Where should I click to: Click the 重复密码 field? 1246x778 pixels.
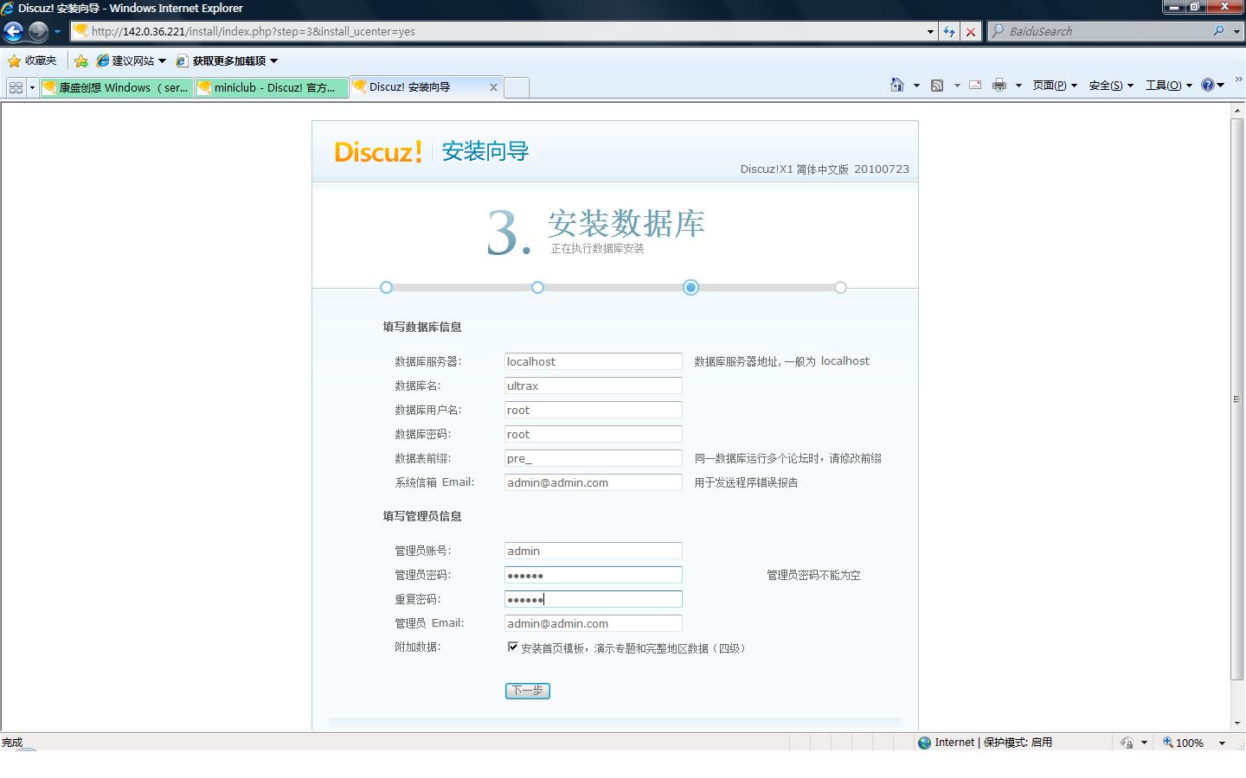point(594,599)
